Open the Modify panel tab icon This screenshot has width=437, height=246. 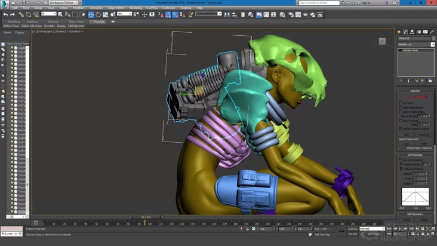(405, 32)
